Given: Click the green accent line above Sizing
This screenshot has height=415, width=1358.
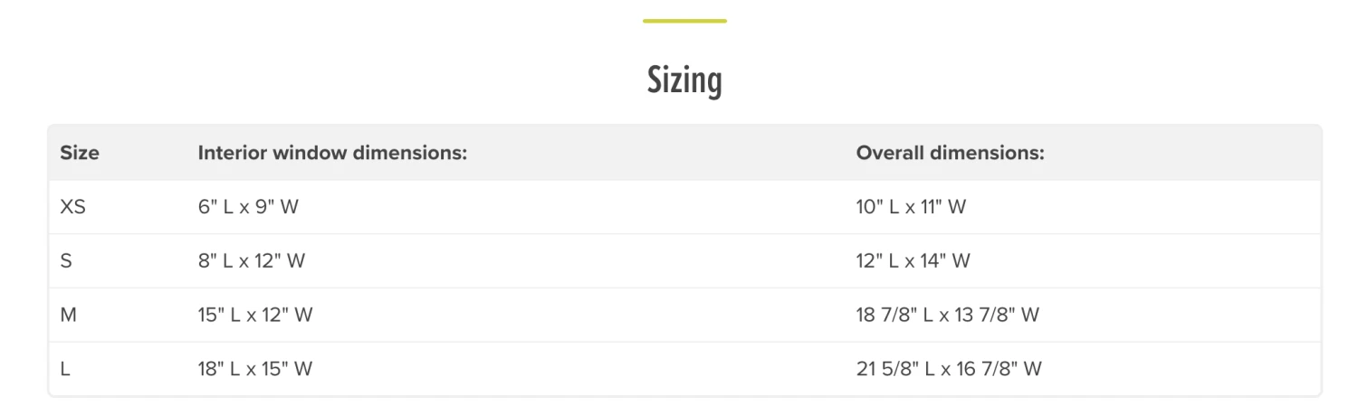Looking at the screenshot, I should click(684, 20).
